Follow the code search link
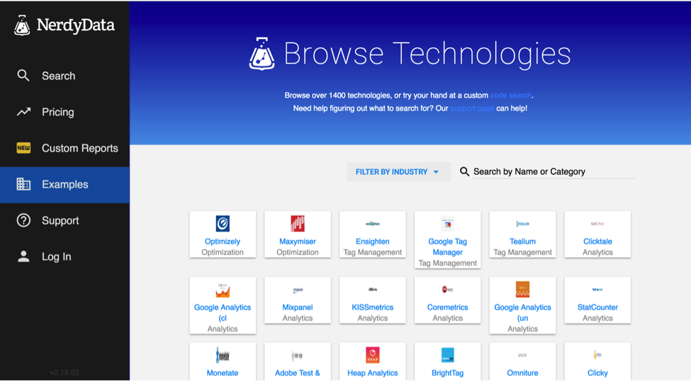This screenshot has width=691, height=381. 511,95
